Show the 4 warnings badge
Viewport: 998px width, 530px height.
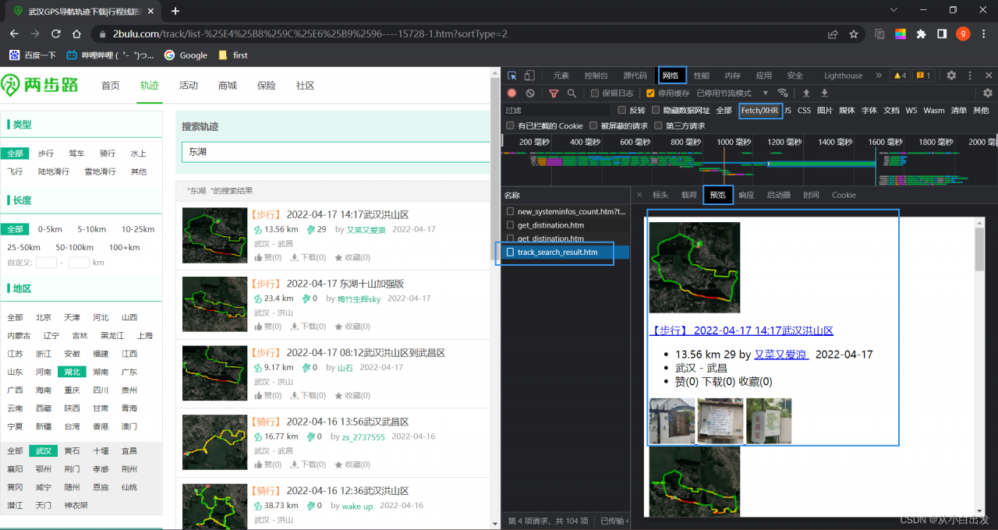point(900,76)
